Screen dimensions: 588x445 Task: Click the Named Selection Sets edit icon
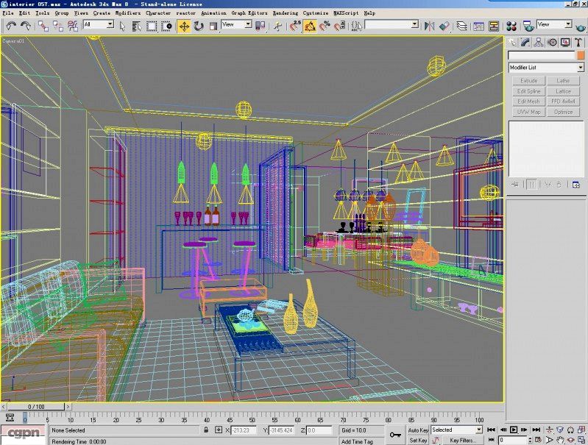[x=357, y=26]
